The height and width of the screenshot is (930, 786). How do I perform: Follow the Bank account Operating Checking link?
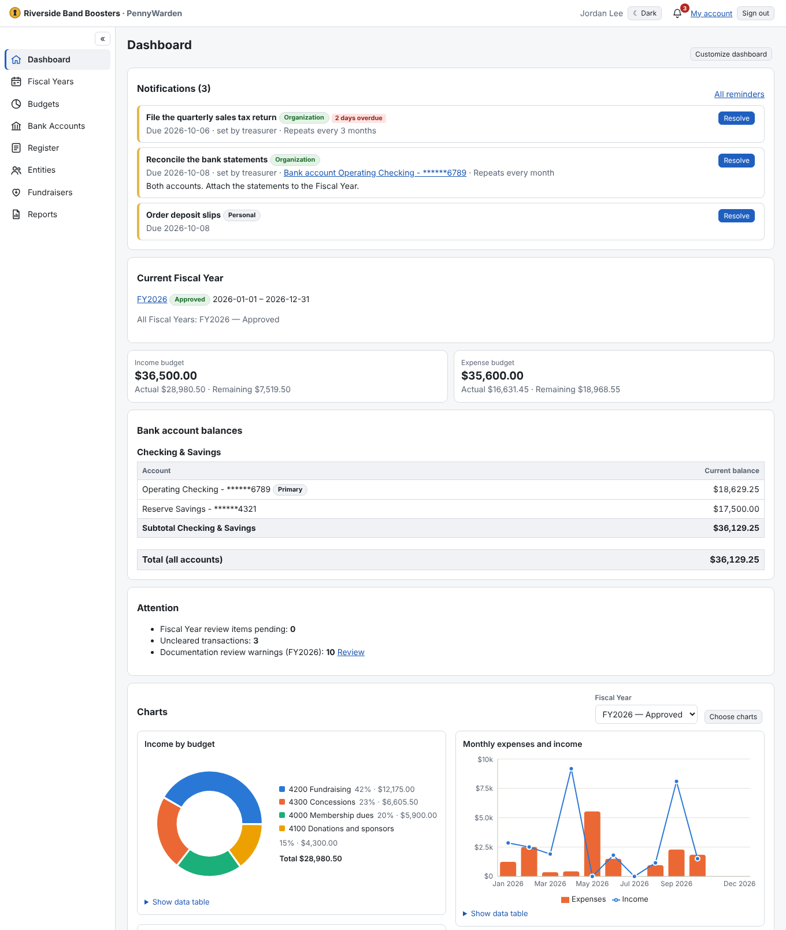pos(375,173)
